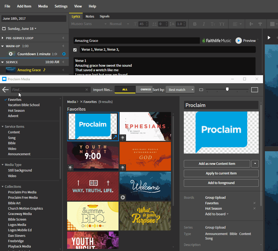
Task: Open the Add to board dropdown
Action: [217, 214]
